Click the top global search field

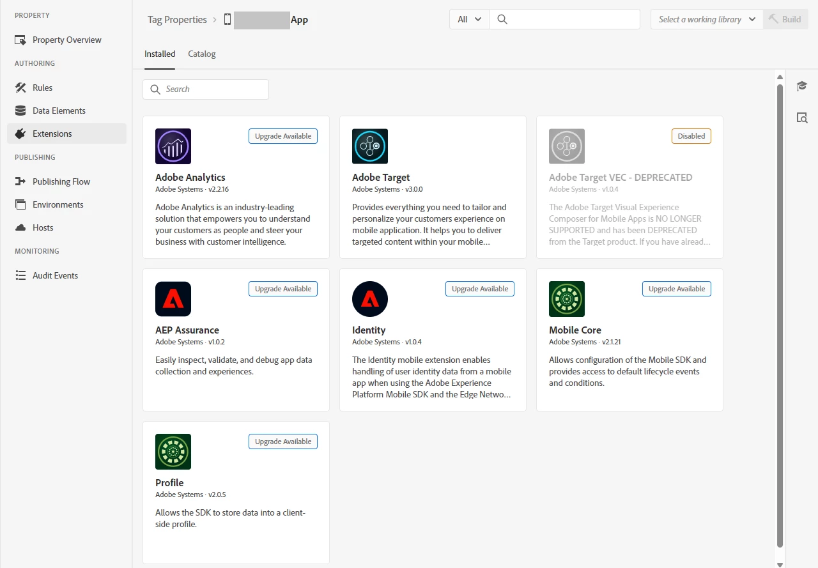click(564, 19)
